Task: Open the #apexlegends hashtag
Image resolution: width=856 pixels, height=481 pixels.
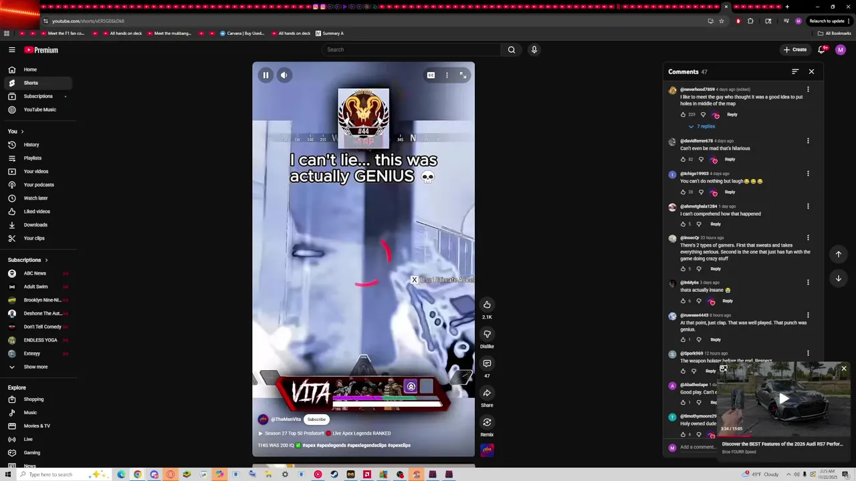Action: point(331,446)
